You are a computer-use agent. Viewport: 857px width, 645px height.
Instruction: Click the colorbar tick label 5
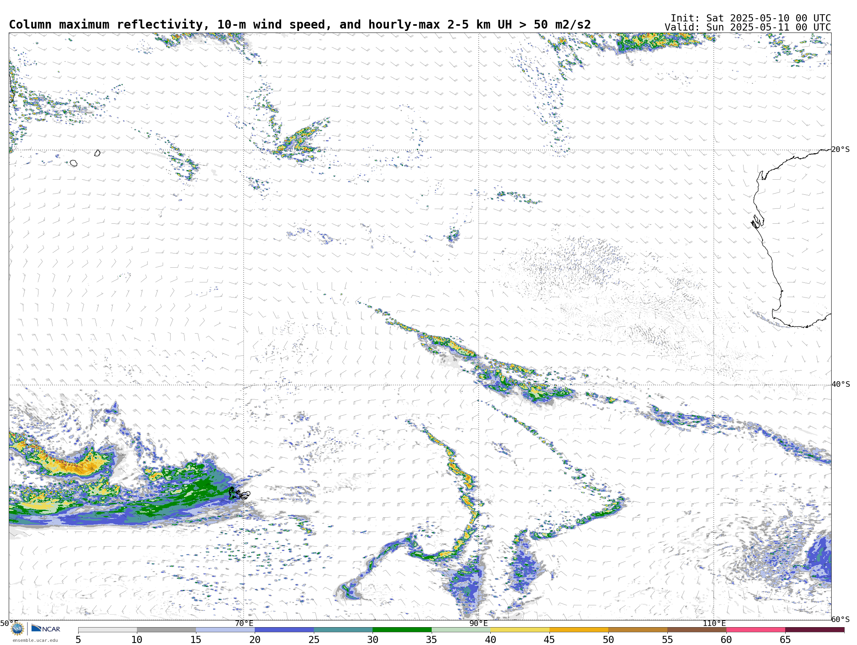click(78, 640)
